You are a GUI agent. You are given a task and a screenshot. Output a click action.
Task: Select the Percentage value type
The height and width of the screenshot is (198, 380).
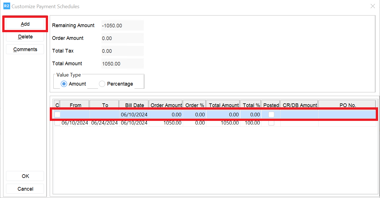pyautogui.click(x=102, y=84)
